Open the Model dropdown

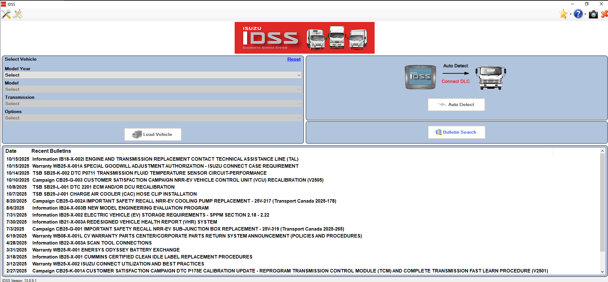tap(153, 89)
